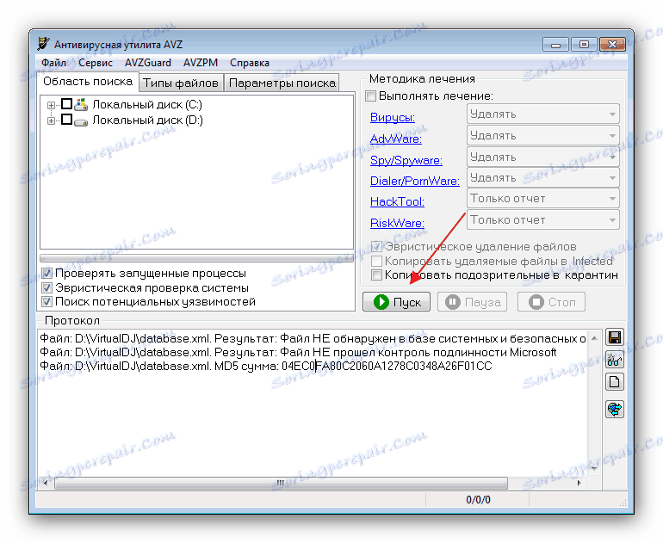Click the AVZ application icon in the title bar
The image size is (663, 543).
coord(43,44)
